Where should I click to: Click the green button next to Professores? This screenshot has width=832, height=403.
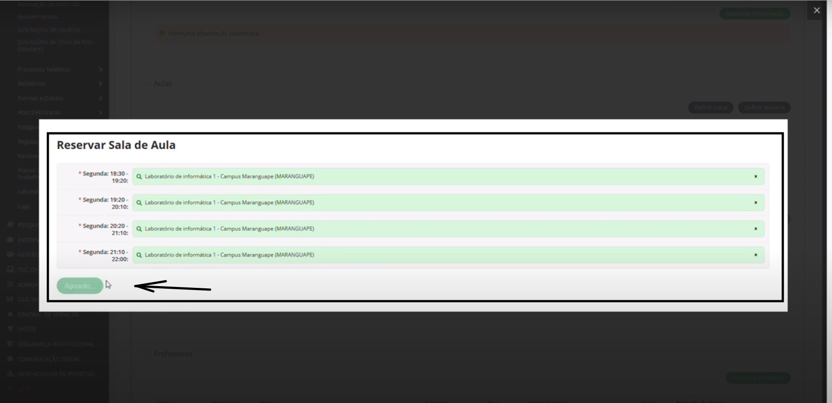click(x=758, y=378)
